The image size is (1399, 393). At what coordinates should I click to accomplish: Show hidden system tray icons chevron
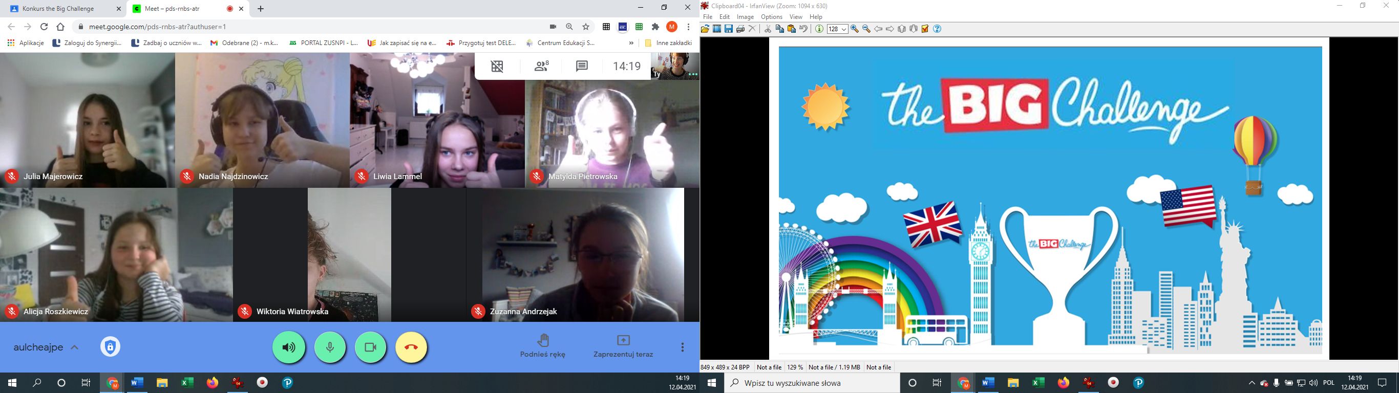[x=1252, y=383]
